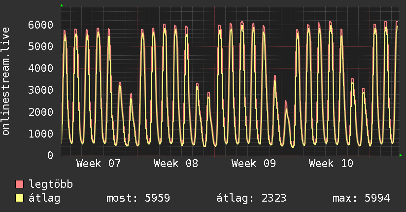Select the Week 09 axis label

(x=254, y=164)
